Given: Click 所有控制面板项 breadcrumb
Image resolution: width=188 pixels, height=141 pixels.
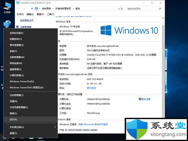Looking at the screenshot, I should click(x=63, y=9).
